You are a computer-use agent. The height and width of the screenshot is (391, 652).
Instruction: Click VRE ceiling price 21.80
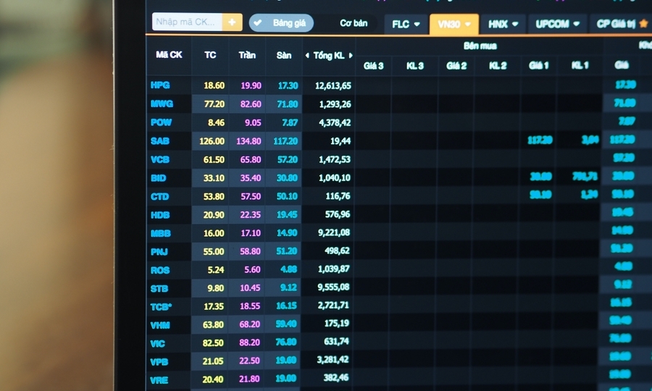click(x=249, y=379)
